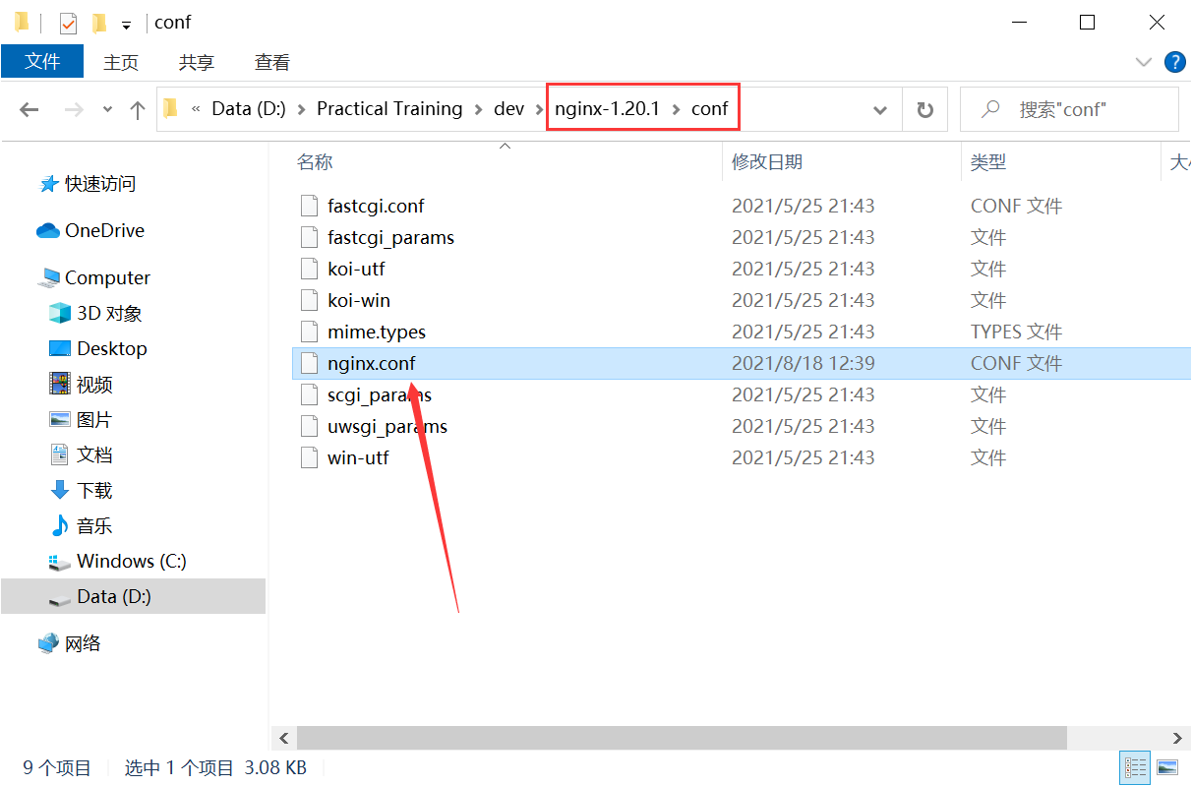Open the 视频 (Videos) folder in sidebar
The width and height of the screenshot is (1192, 786).
click(x=82, y=385)
